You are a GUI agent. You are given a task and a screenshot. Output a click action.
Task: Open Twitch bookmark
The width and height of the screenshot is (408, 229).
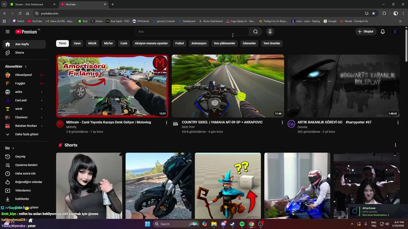click(18, 21)
